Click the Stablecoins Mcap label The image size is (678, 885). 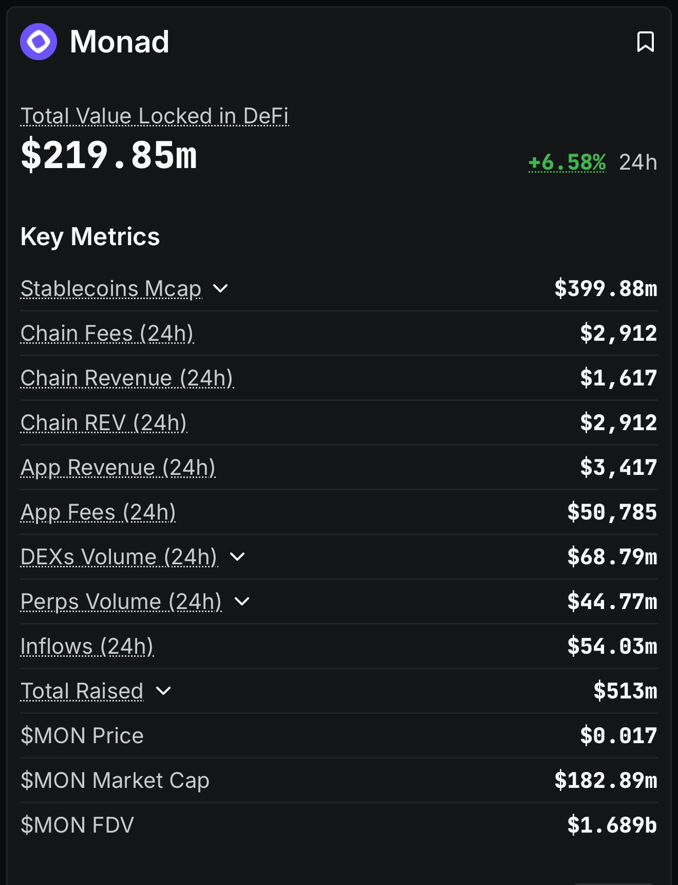tap(111, 289)
